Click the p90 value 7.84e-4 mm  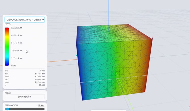coord(40,79)
